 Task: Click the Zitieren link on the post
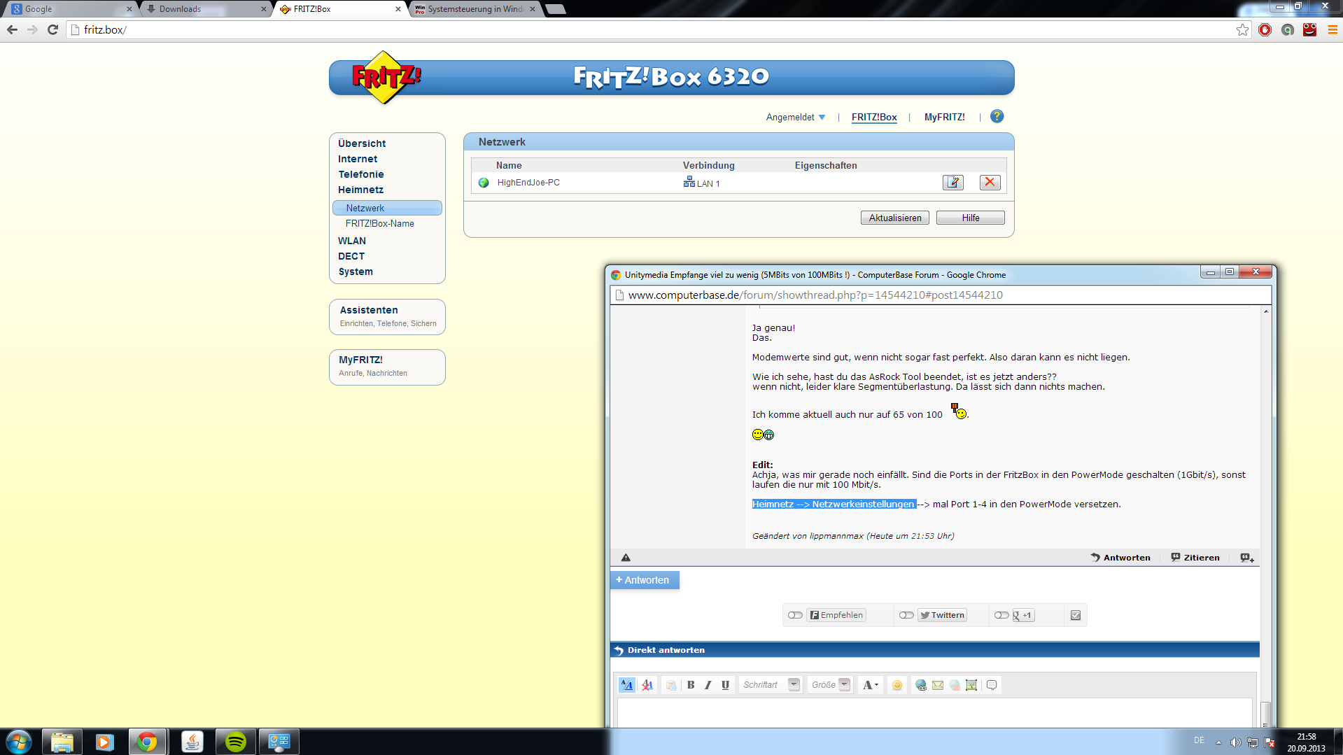(x=1195, y=558)
